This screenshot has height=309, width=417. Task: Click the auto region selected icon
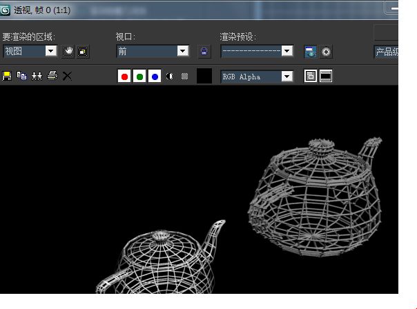click(x=83, y=52)
